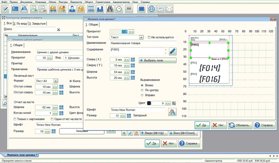
Task: Open font picker icon next to Шрифт
Action: point(172,112)
